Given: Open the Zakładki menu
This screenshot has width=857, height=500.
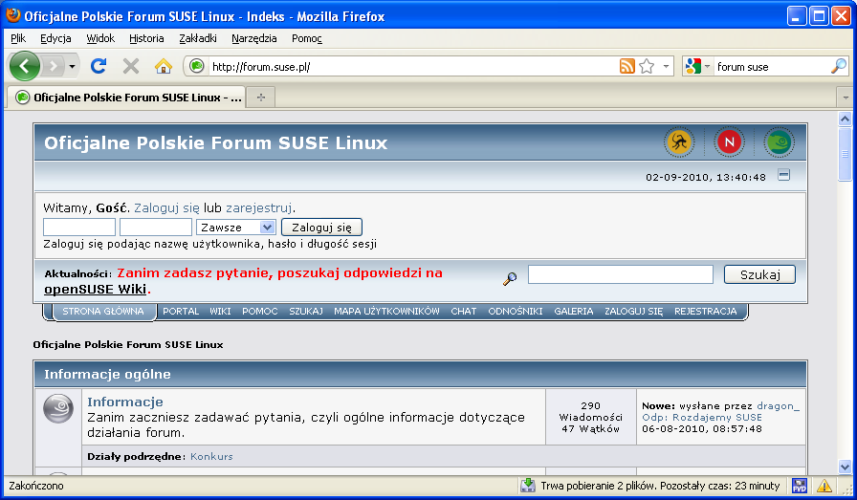Looking at the screenshot, I should point(198,38).
